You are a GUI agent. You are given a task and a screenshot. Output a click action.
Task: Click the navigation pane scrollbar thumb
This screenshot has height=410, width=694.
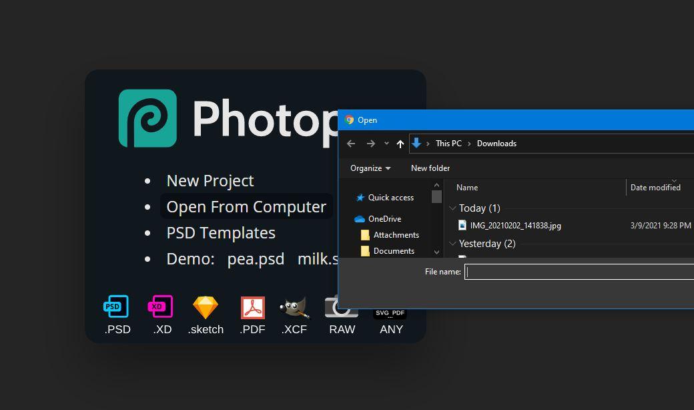pyautogui.click(x=437, y=196)
